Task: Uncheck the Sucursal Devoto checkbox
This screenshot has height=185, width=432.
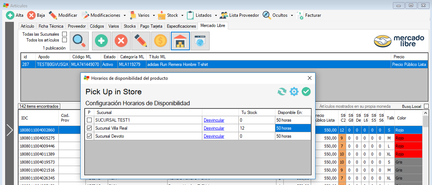Action: coord(89,136)
